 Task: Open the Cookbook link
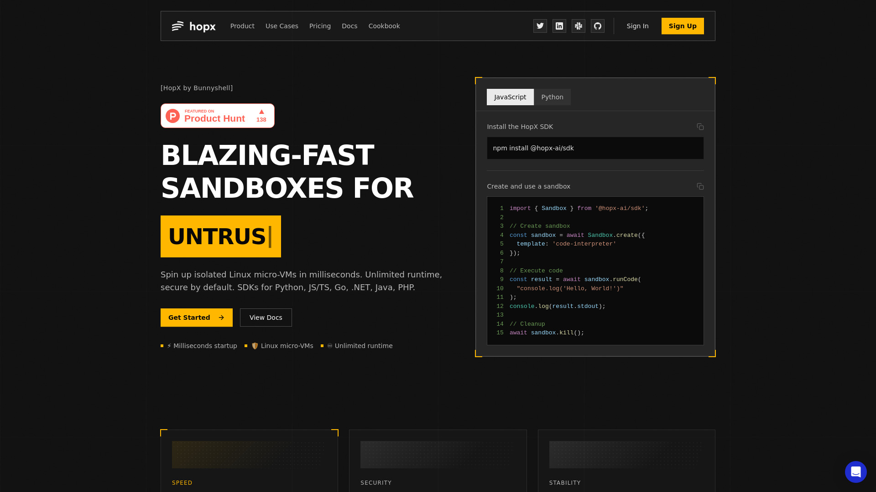tap(384, 26)
